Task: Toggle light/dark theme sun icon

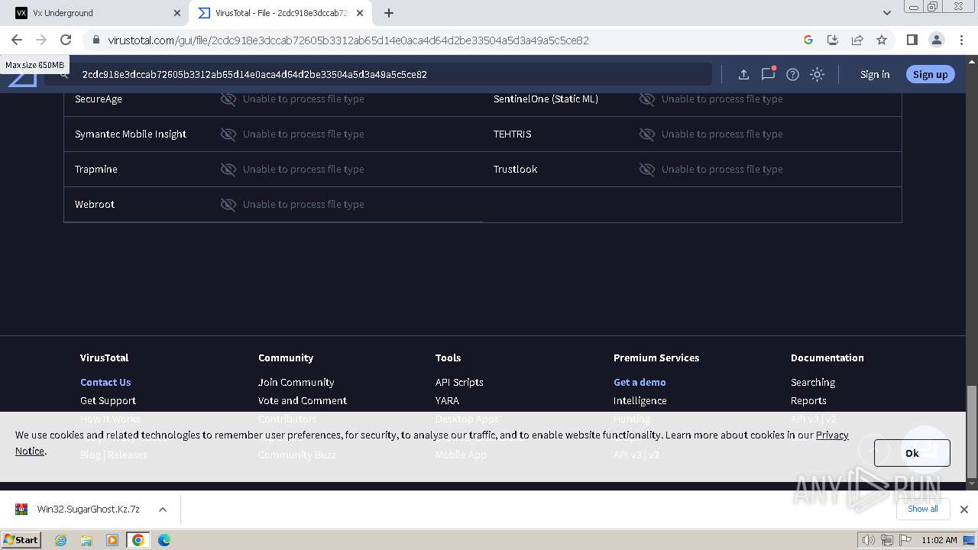Action: click(x=817, y=74)
